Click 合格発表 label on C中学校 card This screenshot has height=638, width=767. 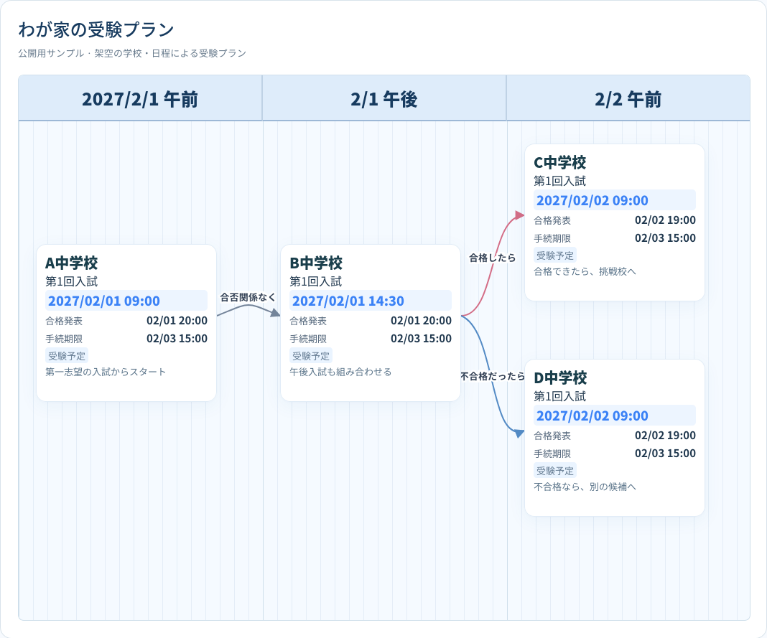(x=552, y=220)
